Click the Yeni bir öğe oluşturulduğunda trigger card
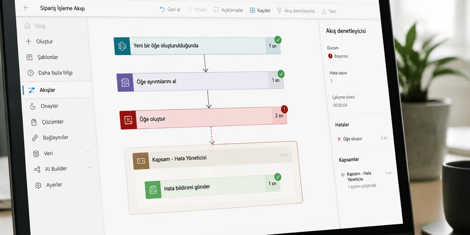The width and height of the screenshot is (470, 235). 197,46
